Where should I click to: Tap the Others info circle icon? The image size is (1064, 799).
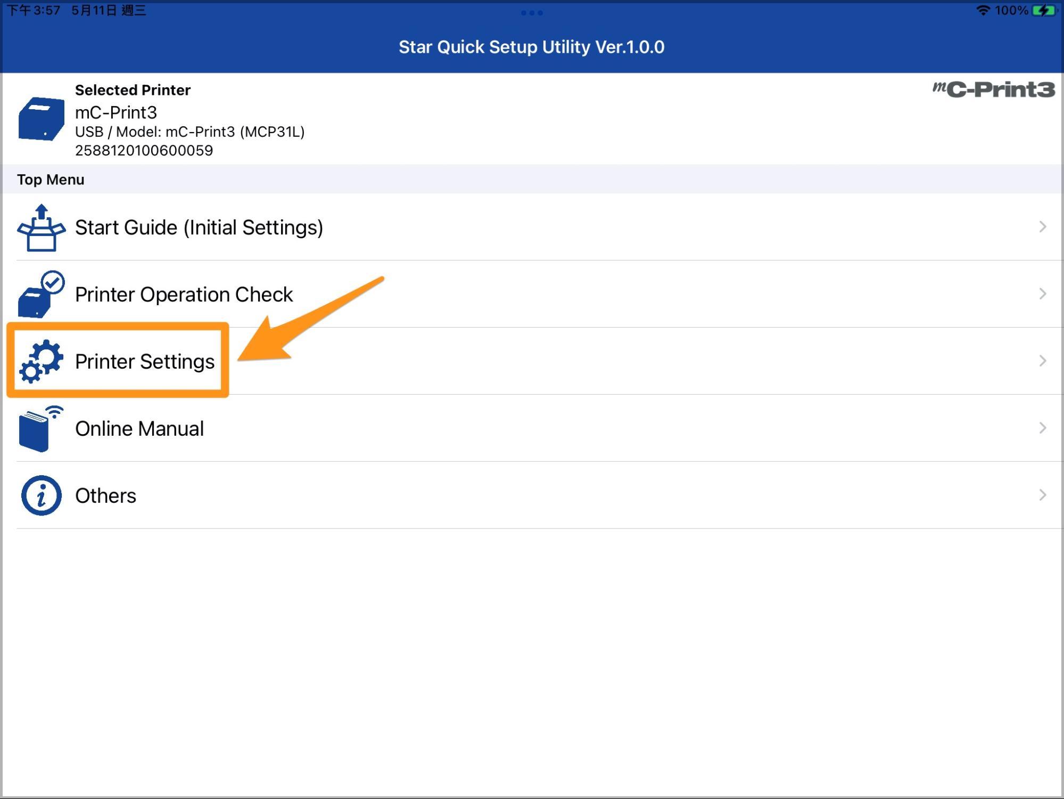click(41, 496)
